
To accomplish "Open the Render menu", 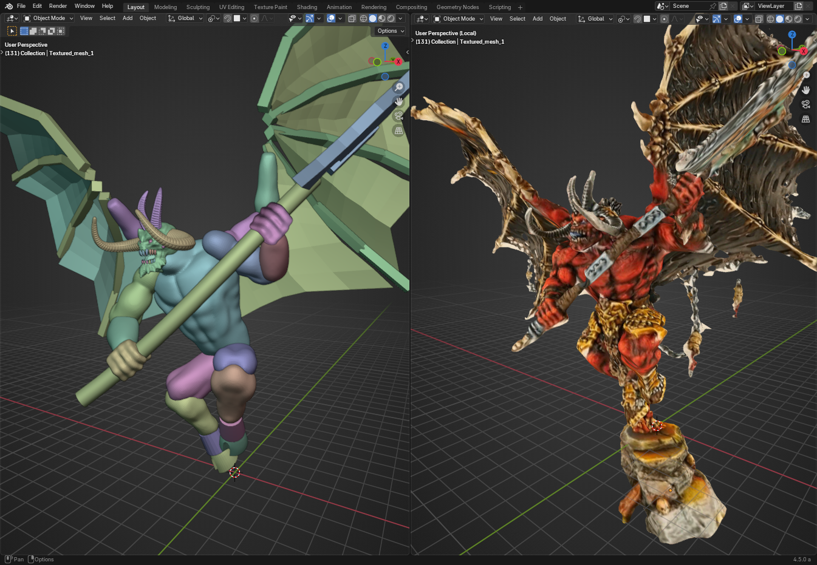I will pos(58,6).
